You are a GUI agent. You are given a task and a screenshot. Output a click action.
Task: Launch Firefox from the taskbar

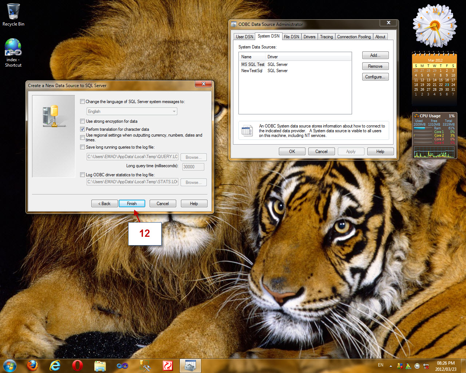click(33, 365)
